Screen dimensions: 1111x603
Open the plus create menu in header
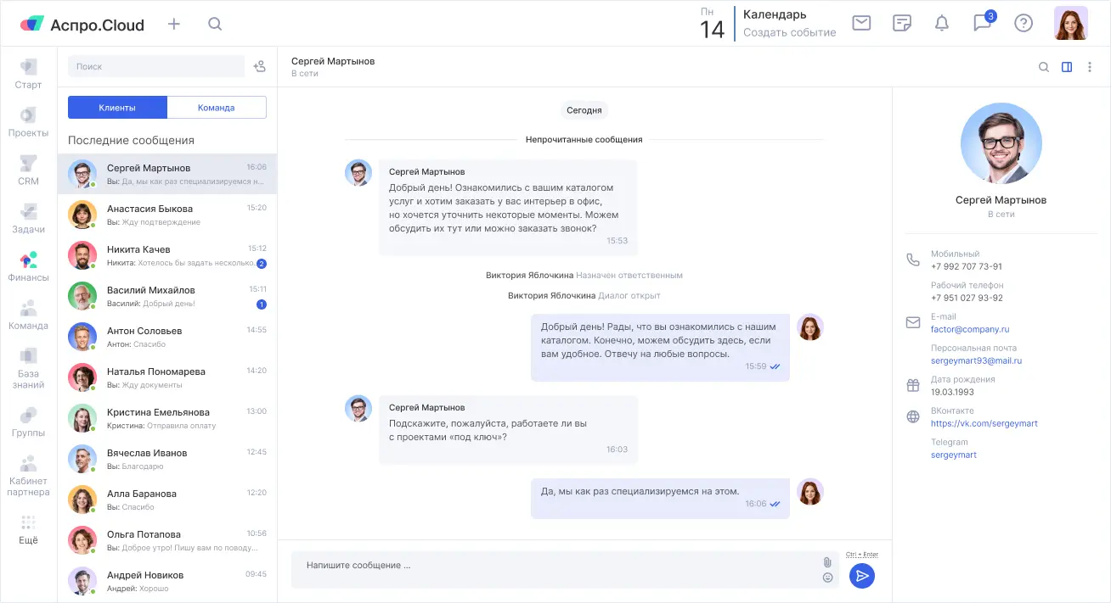coord(174,24)
